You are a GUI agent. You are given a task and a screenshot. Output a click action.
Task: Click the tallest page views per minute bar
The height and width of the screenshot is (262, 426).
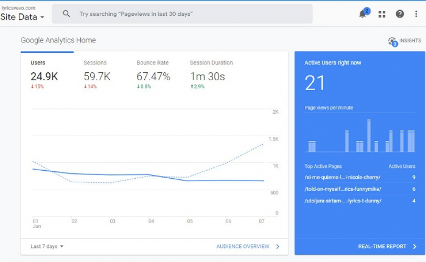(x=369, y=136)
